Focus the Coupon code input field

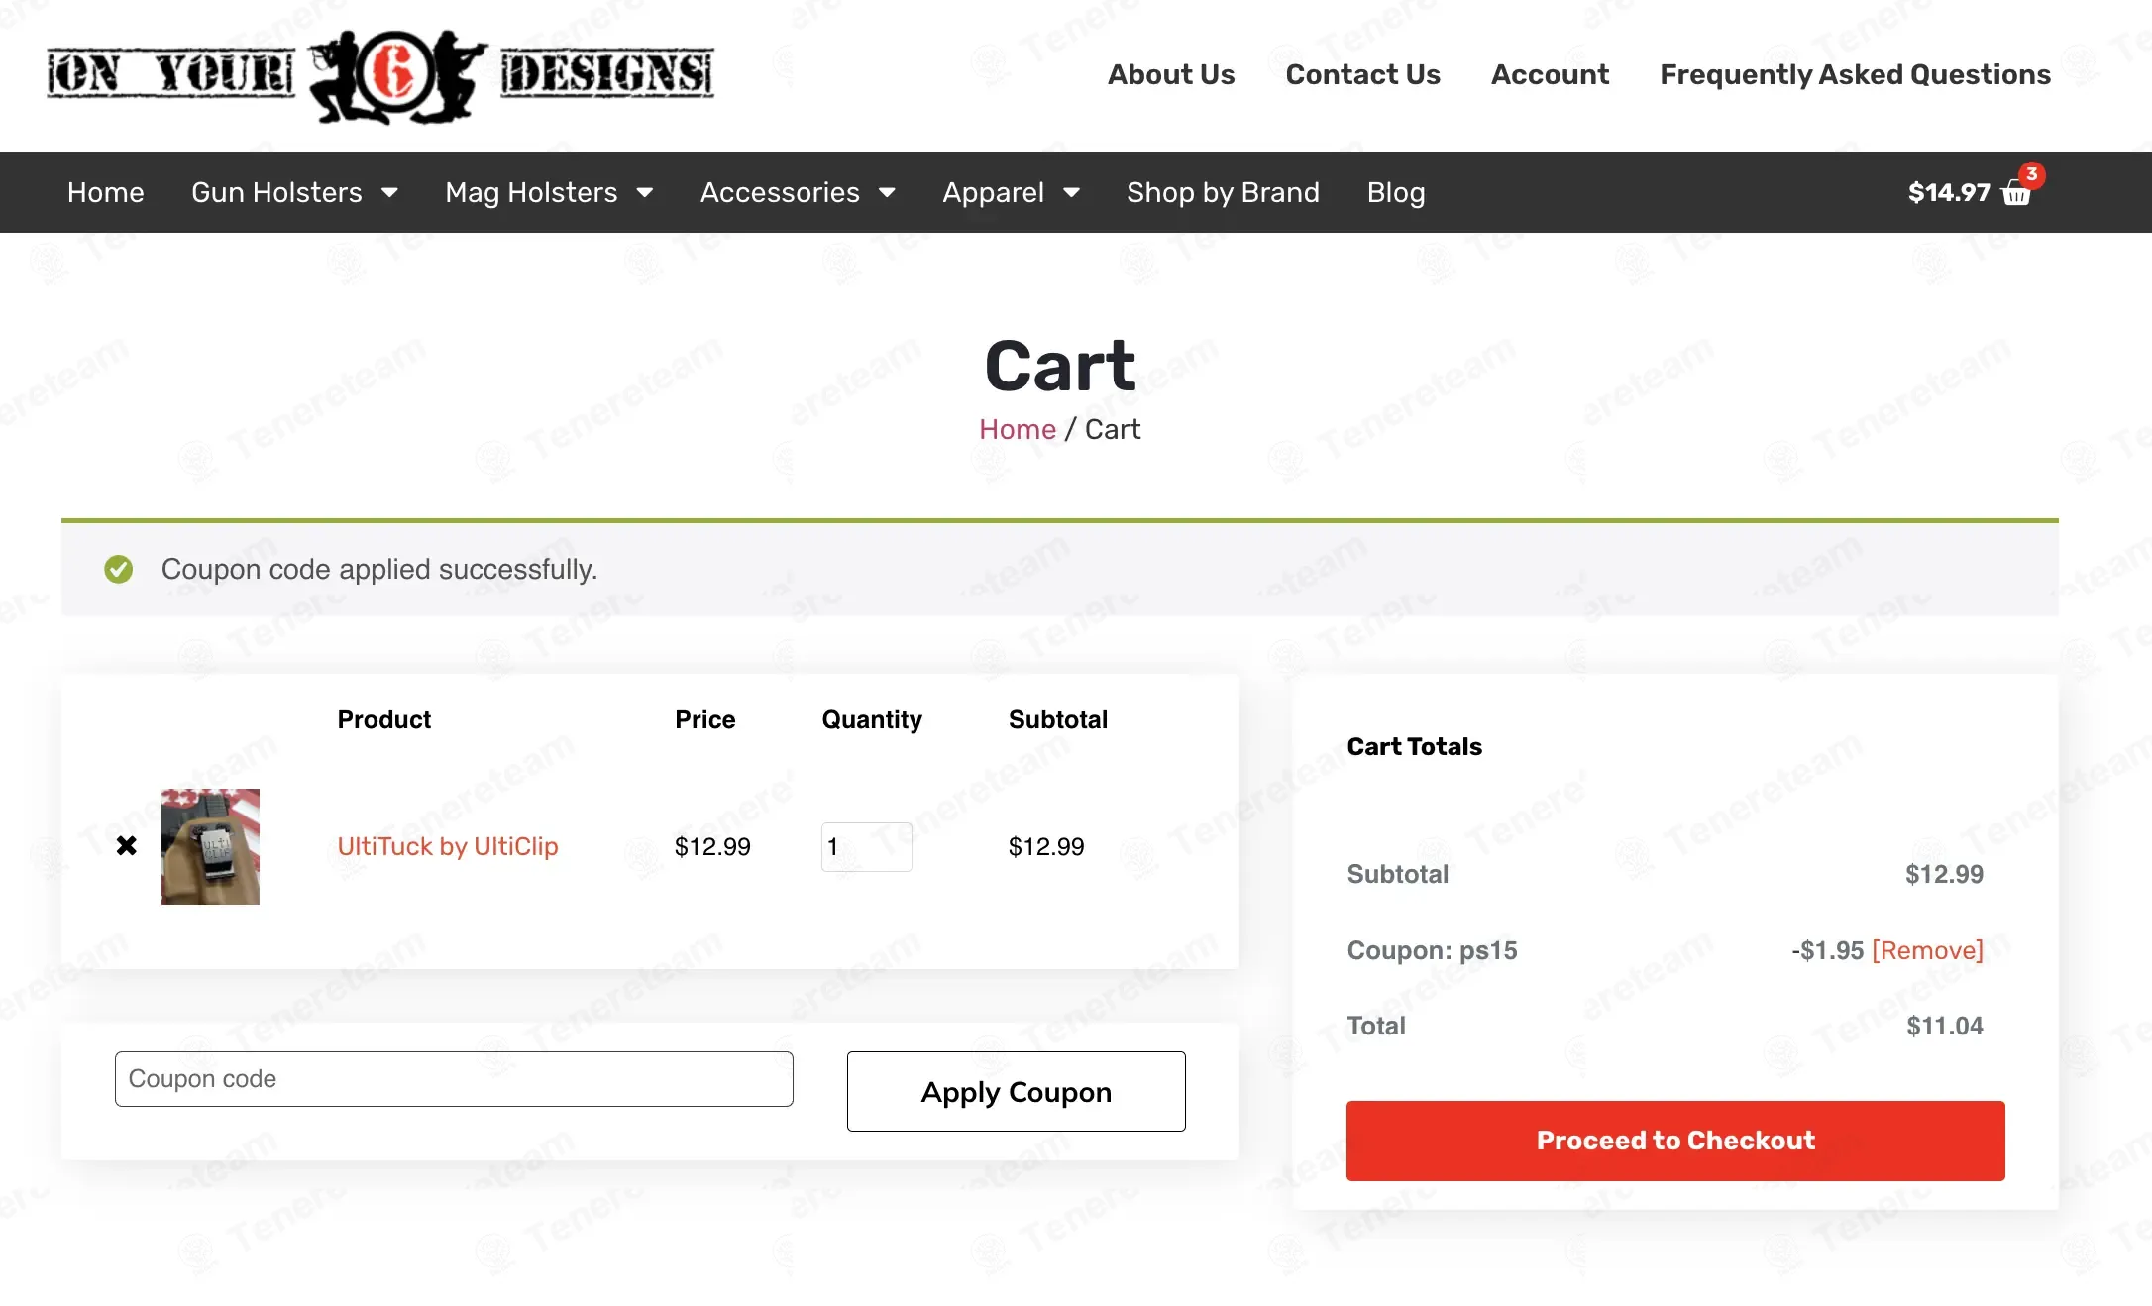pos(454,1079)
